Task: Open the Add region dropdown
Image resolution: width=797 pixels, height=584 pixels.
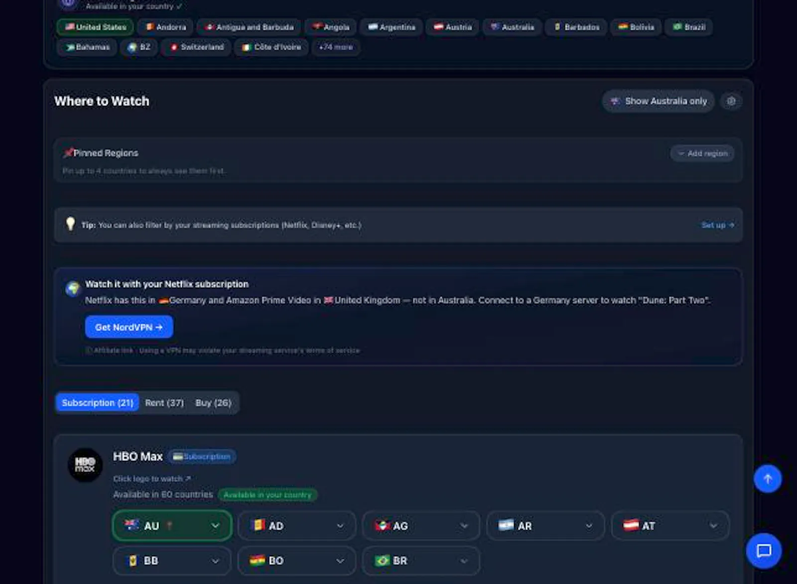Action: 702,153
